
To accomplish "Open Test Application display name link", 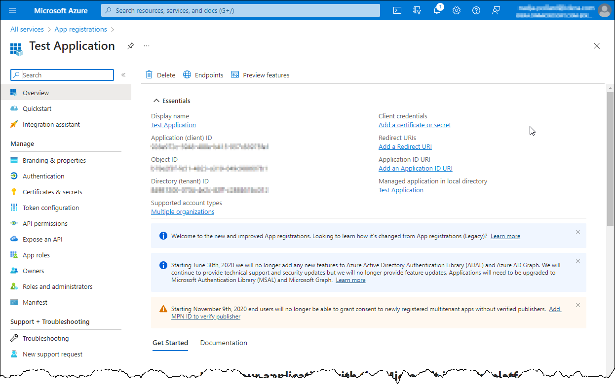I will tap(173, 125).
